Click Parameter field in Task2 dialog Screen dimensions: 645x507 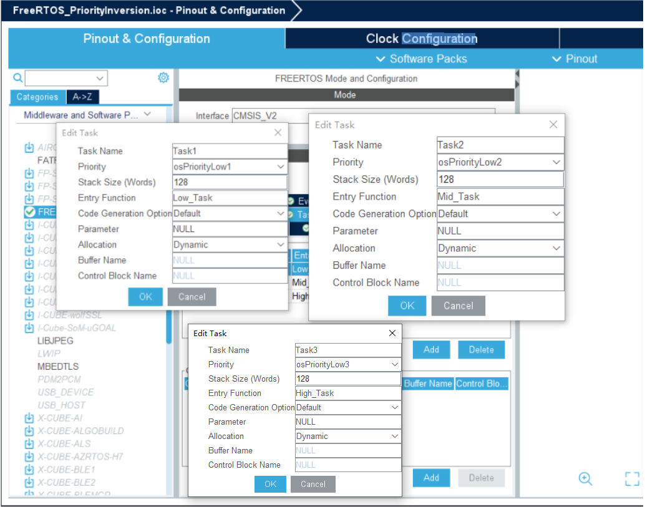click(500, 231)
